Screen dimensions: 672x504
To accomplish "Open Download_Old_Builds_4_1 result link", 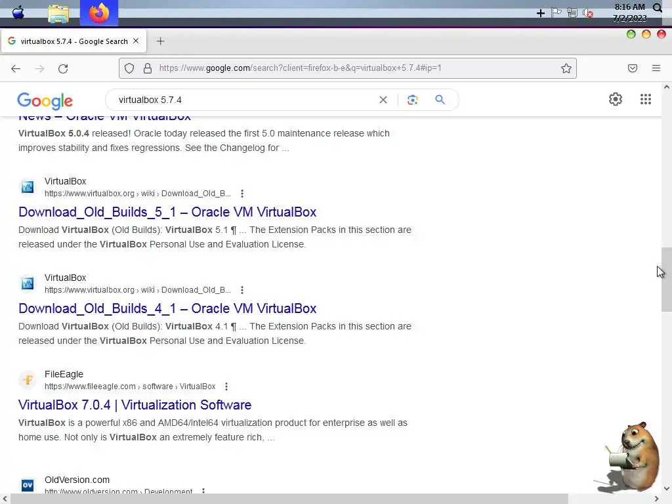I will [167, 308].
